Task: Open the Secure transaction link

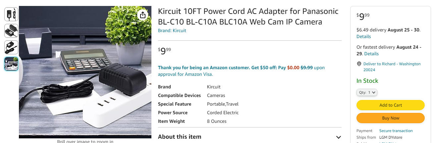Action: 396,131
